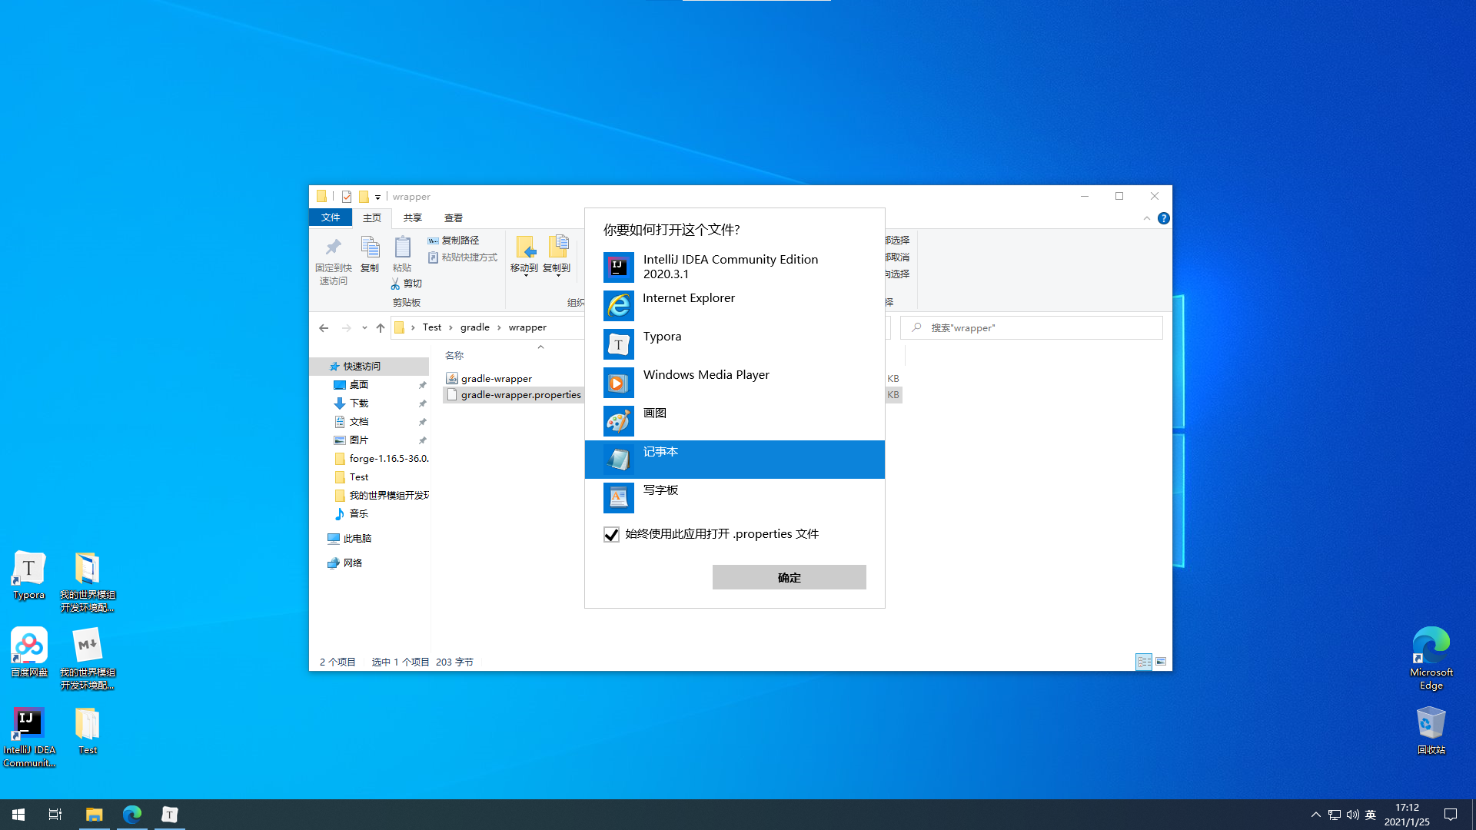Collapse the ribbon with the chevron
Viewport: 1476px width, 830px height.
click(x=1146, y=218)
